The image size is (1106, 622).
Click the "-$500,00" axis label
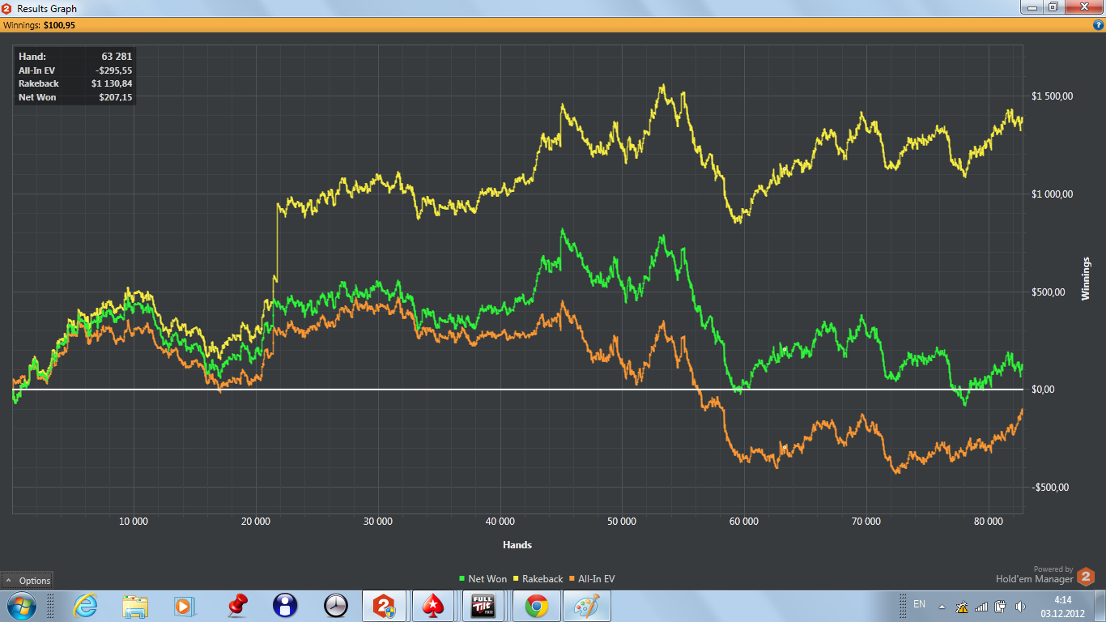pyautogui.click(x=1050, y=488)
